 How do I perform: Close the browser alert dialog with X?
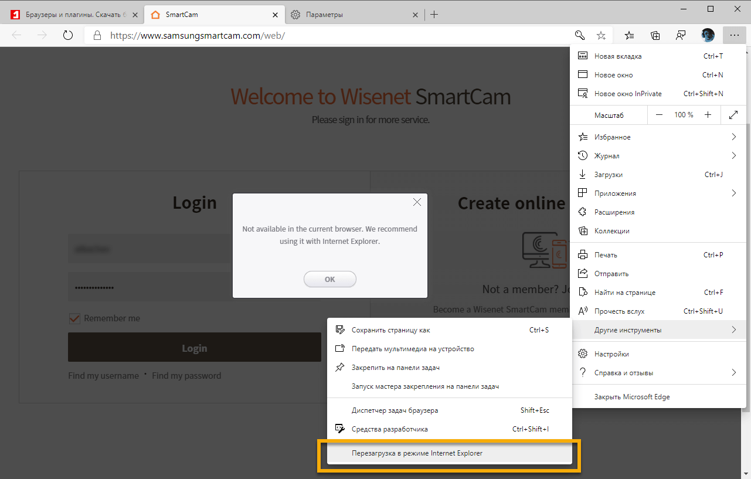click(x=417, y=202)
